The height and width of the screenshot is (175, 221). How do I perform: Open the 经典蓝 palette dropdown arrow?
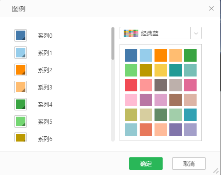196,33
